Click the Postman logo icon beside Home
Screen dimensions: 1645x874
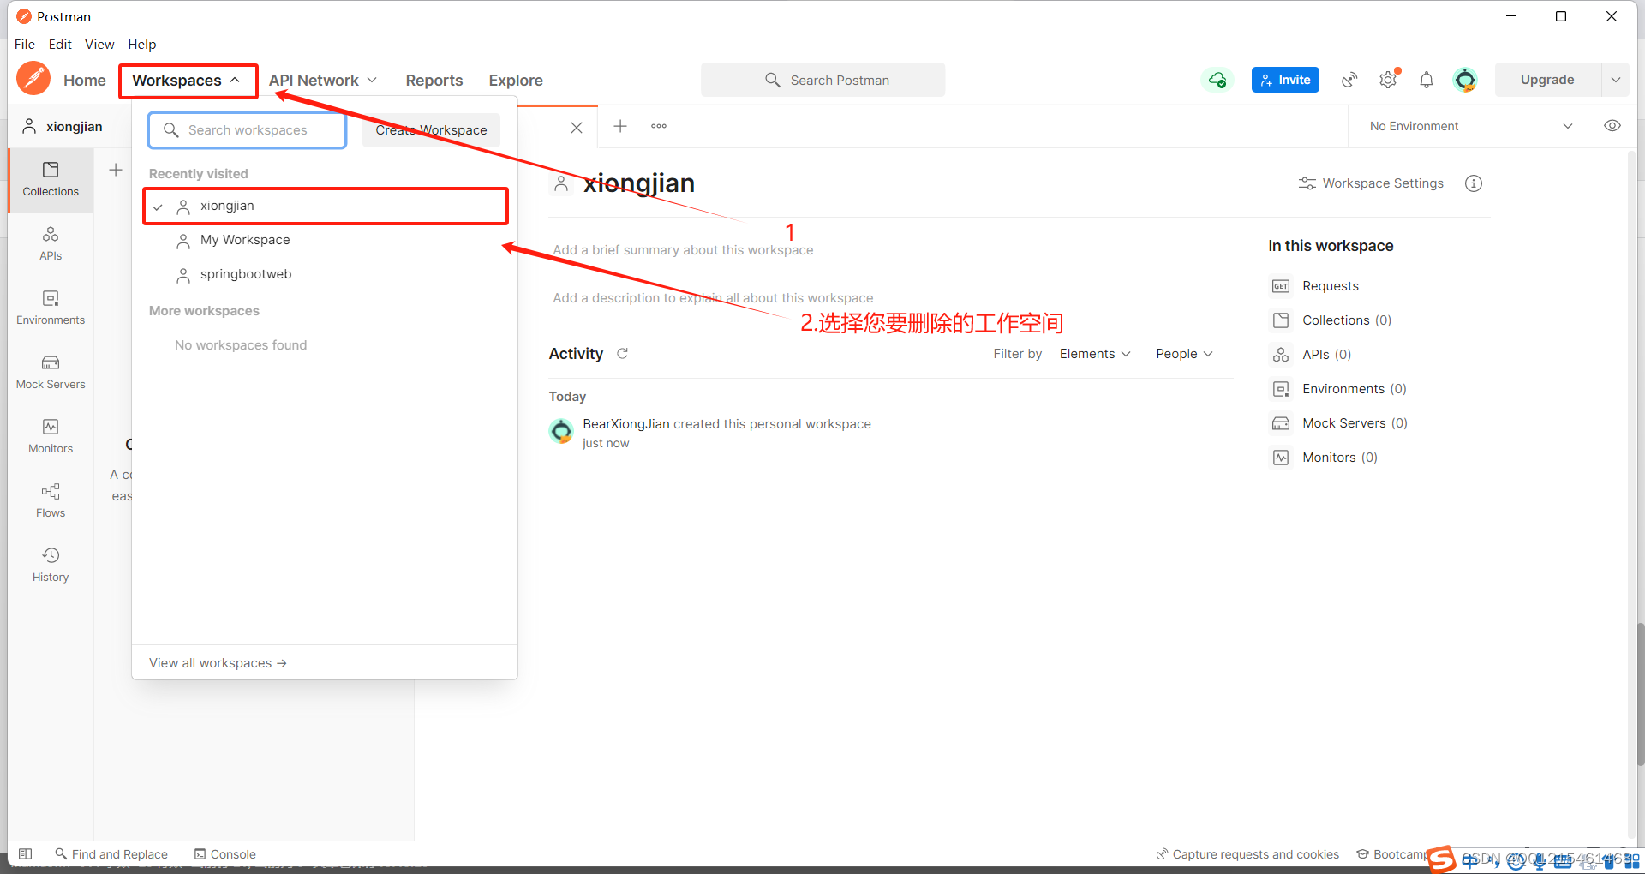coord(33,79)
